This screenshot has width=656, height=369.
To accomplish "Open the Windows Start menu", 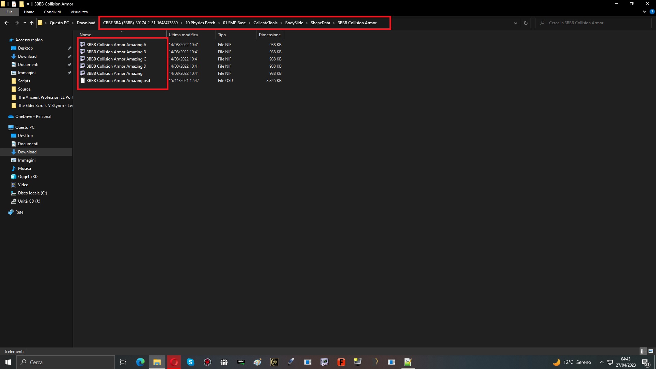I will [x=8, y=362].
